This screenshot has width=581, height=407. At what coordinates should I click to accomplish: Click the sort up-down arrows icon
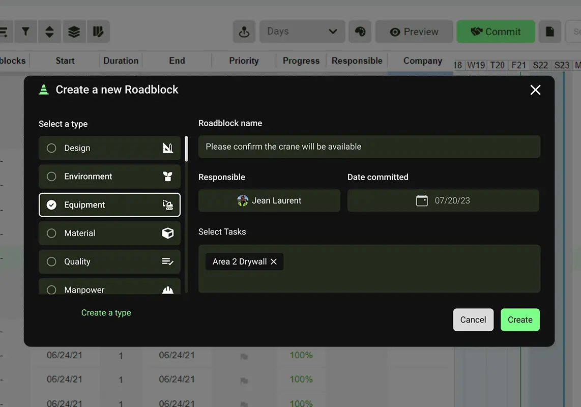pyautogui.click(x=49, y=32)
